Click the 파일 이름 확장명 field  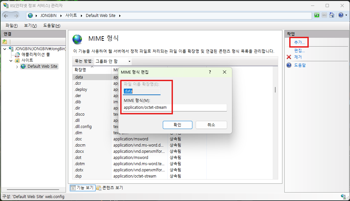click(x=141, y=91)
